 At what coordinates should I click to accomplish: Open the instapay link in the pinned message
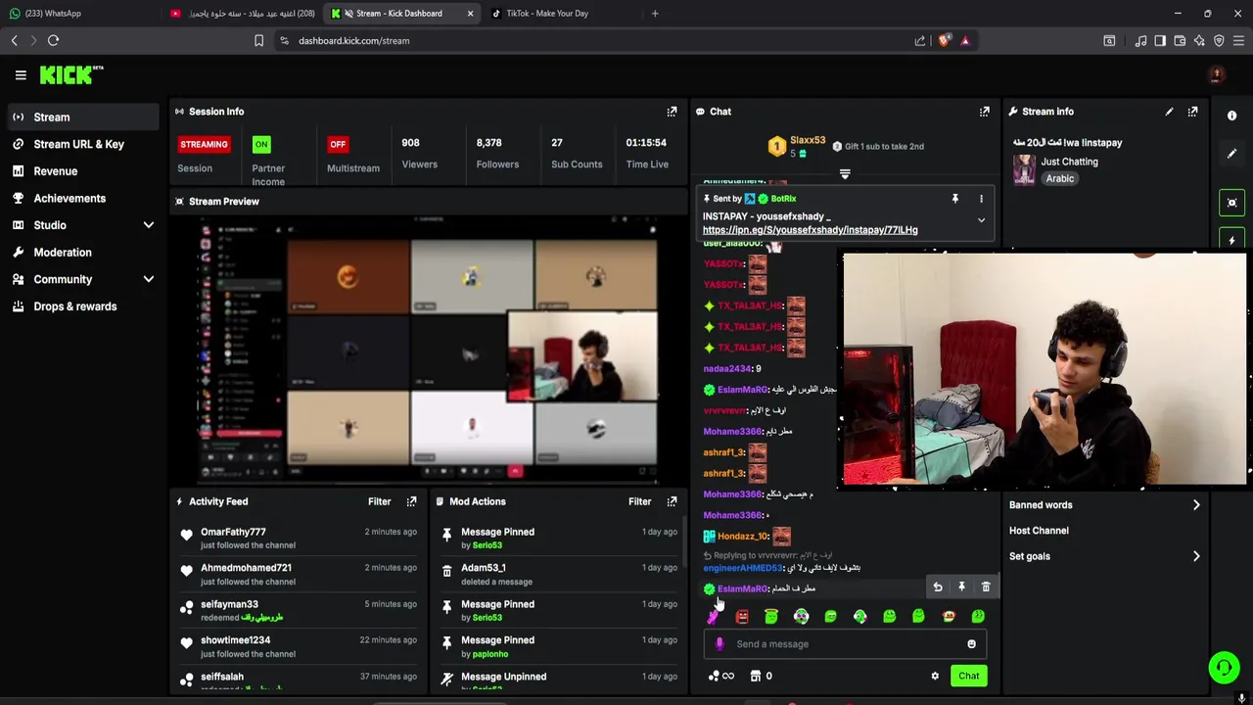[x=810, y=230]
